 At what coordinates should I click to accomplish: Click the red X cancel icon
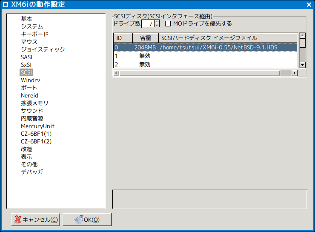point(18,220)
